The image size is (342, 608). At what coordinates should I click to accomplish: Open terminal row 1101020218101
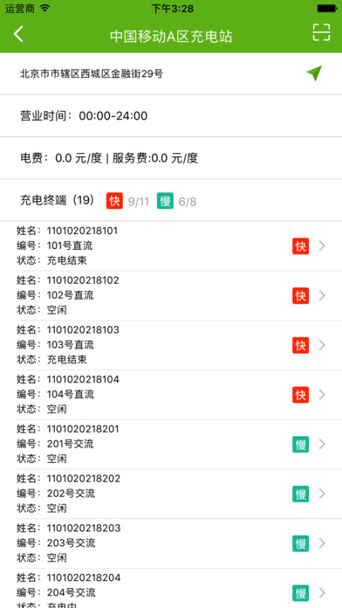click(x=171, y=245)
